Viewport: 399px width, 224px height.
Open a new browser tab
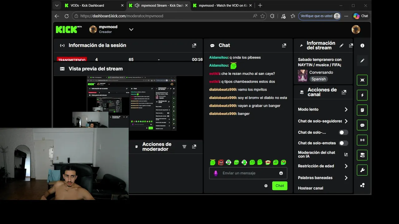tap(260, 5)
